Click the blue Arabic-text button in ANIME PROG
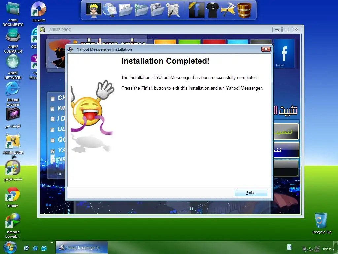This screenshot has width=338, height=254. (x=286, y=150)
